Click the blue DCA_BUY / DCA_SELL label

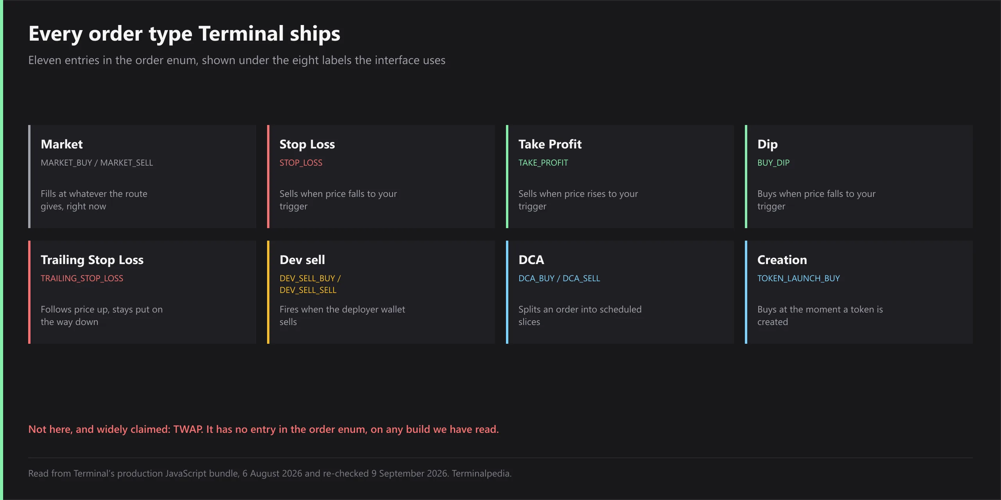click(559, 278)
